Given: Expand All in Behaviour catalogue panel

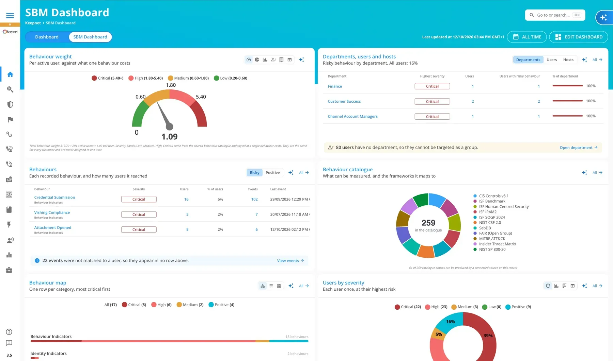Looking at the screenshot, I should [597, 173].
